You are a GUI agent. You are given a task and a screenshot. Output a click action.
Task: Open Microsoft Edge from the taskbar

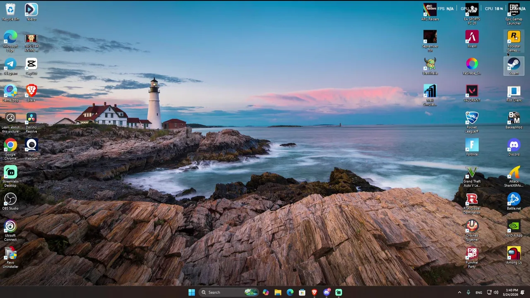pyautogui.click(x=290, y=292)
